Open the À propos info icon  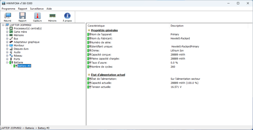coord(67,16)
